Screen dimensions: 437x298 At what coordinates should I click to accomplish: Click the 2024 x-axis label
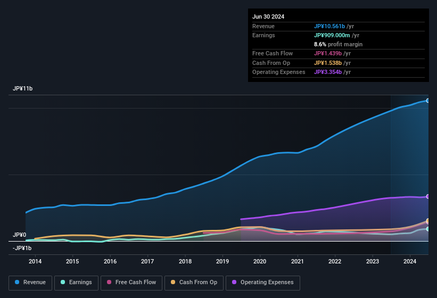[x=410, y=261]
